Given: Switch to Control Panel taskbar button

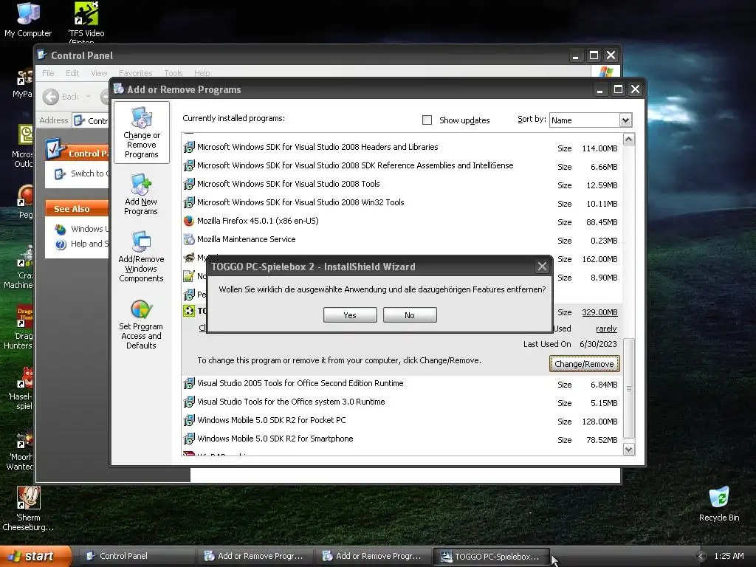Looking at the screenshot, I should tap(137, 556).
